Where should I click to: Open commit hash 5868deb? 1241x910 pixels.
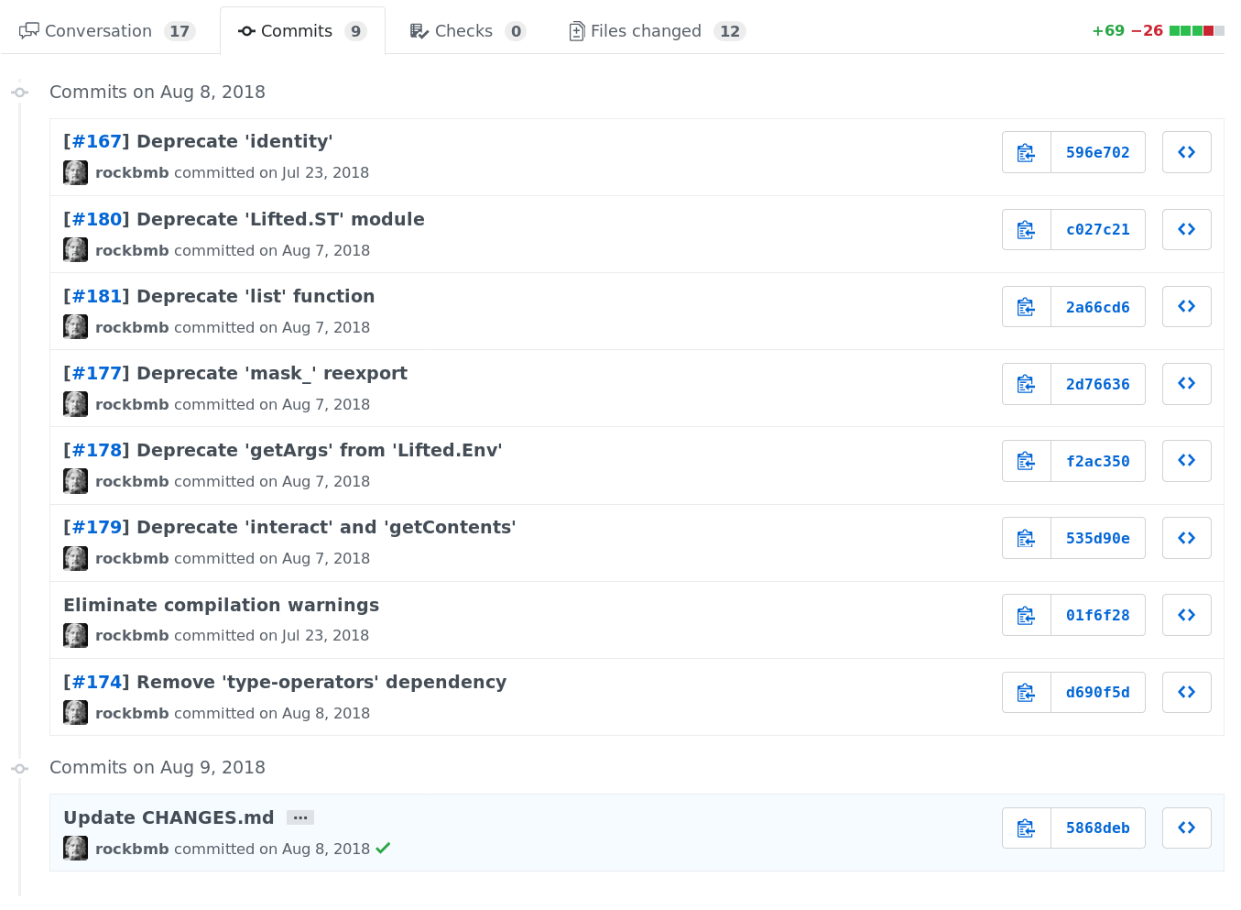tap(1098, 828)
